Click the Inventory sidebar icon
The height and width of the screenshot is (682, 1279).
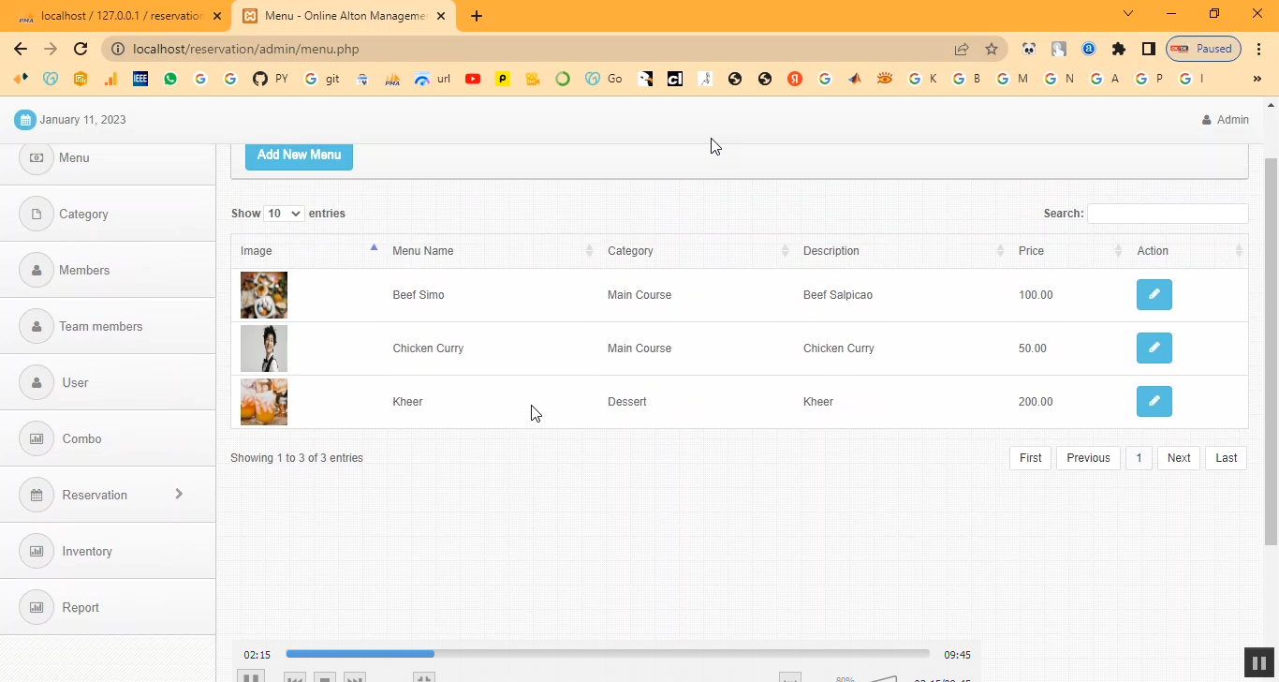37,551
